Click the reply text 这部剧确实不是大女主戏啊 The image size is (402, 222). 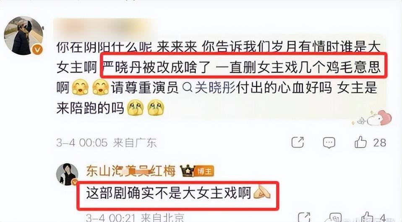point(168,194)
